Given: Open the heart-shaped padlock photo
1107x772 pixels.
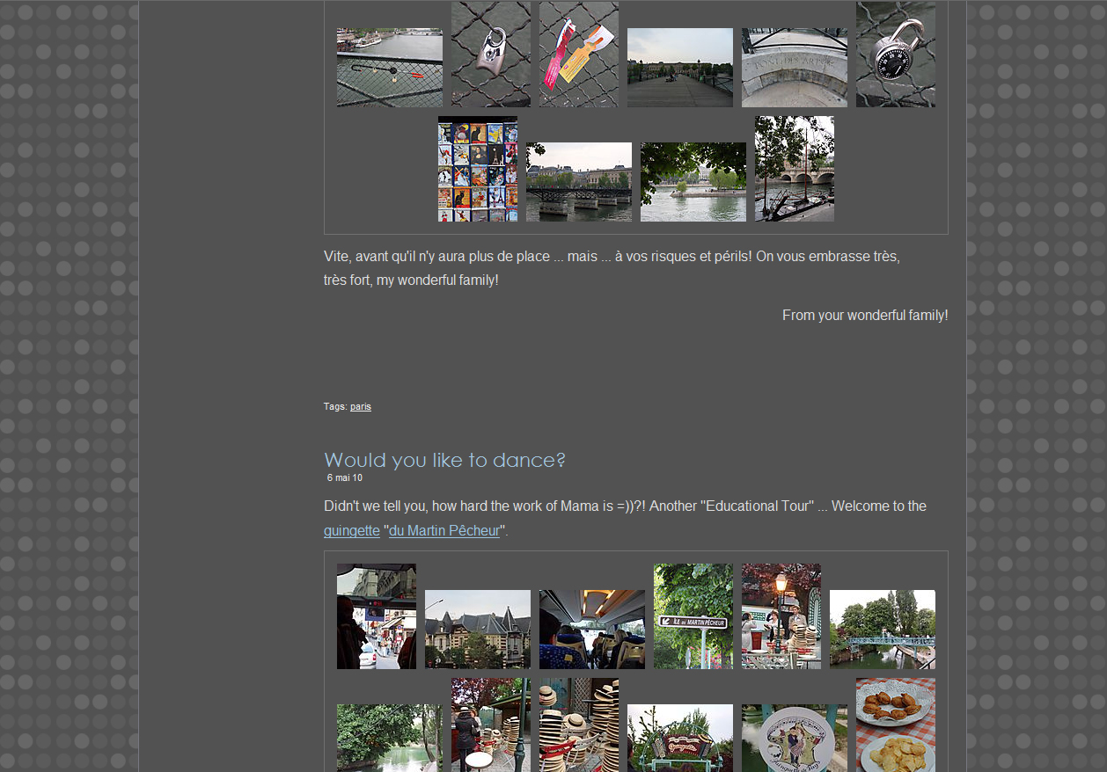Looking at the screenshot, I should point(490,55).
